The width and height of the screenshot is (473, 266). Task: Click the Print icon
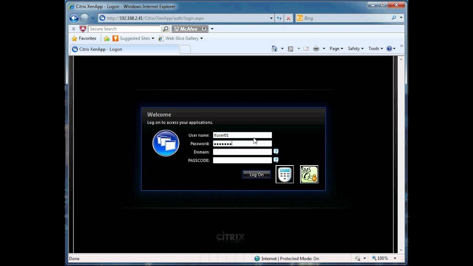tap(316, 48)
